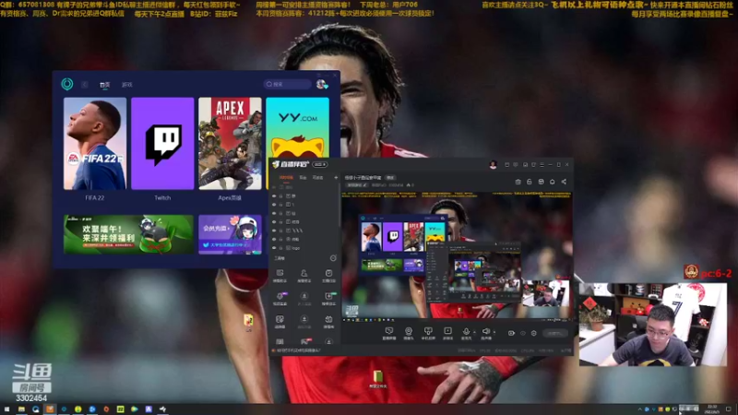The image size is (738, 415).
Task: Open the YY.com card in launcher
Action: coord(297,127)
